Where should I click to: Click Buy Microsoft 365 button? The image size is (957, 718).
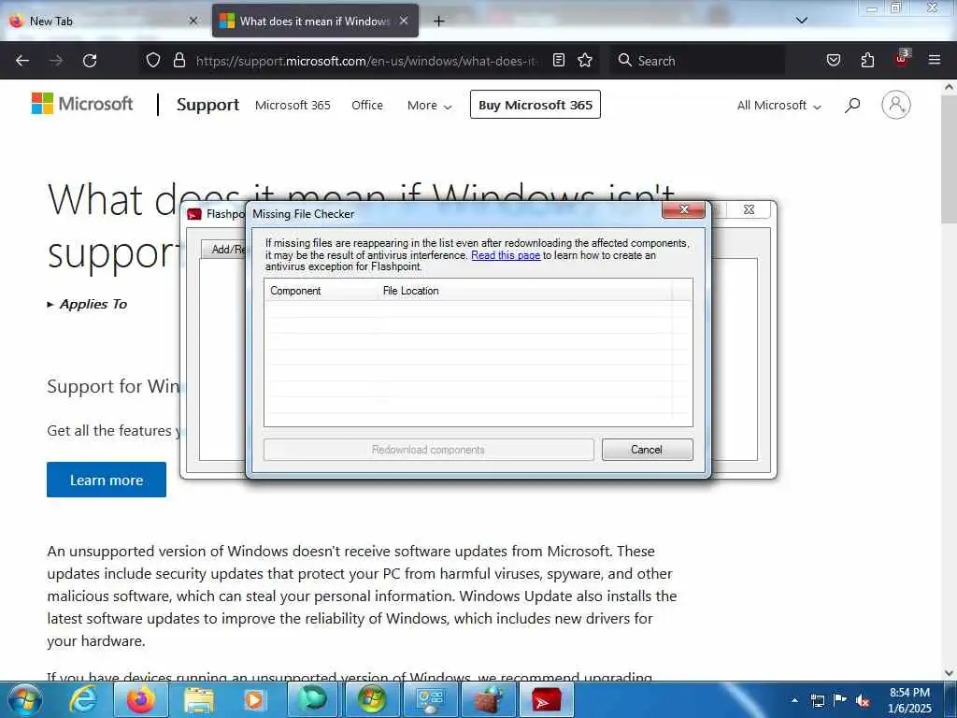536,105
